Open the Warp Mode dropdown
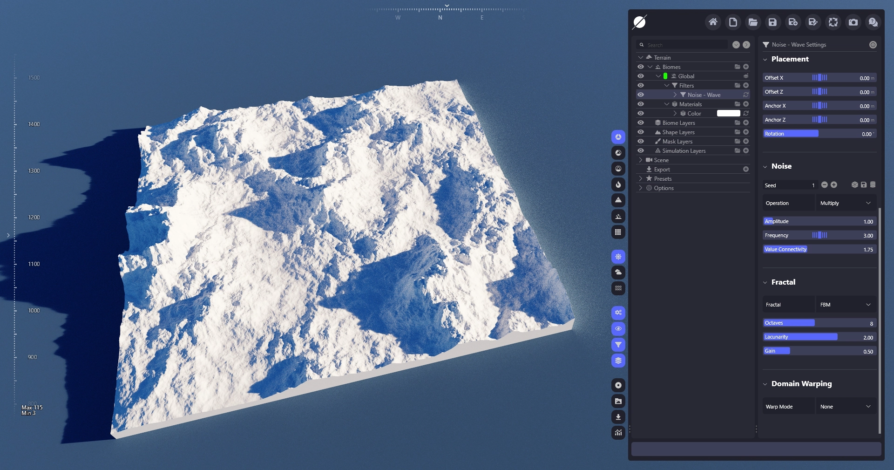This screenshot has height=470, width=894. click(x=845, y=407)
